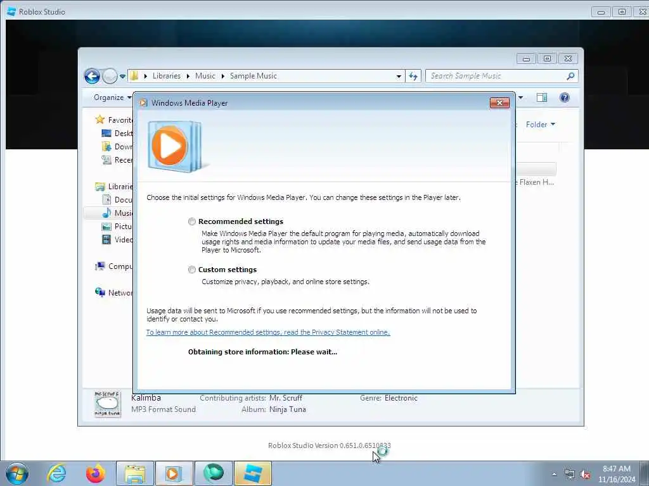Screen dimensions: 649x486
Task: Go forward in Explorer window
Action: click(x=110, y=76)
